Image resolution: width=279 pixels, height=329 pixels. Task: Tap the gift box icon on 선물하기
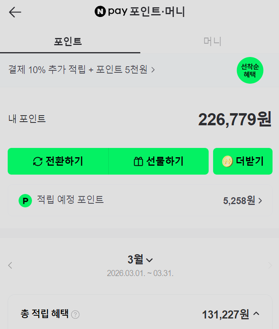138,162
